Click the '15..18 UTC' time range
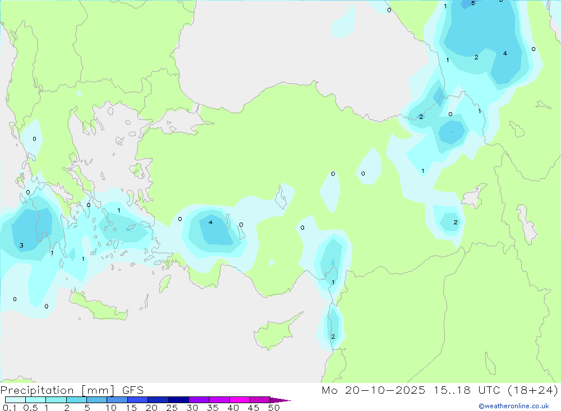This screenshot has width=561, height=411. [x=467, y=390]
